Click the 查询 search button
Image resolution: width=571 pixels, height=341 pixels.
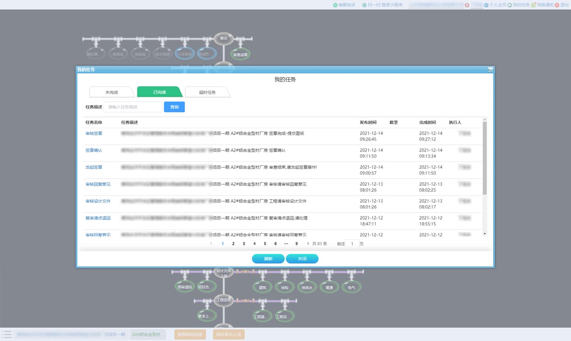(174, 107)
